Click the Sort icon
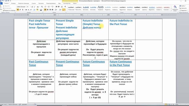Image resolution: width=189 pixels, height=106 pixels. point(62,7)
